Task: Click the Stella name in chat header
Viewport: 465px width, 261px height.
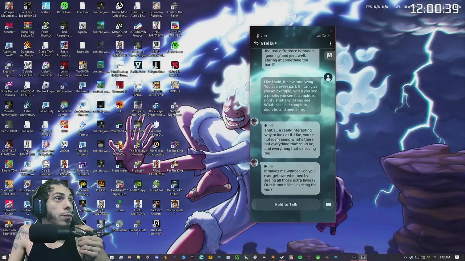Action: click(x=267, y=43)
